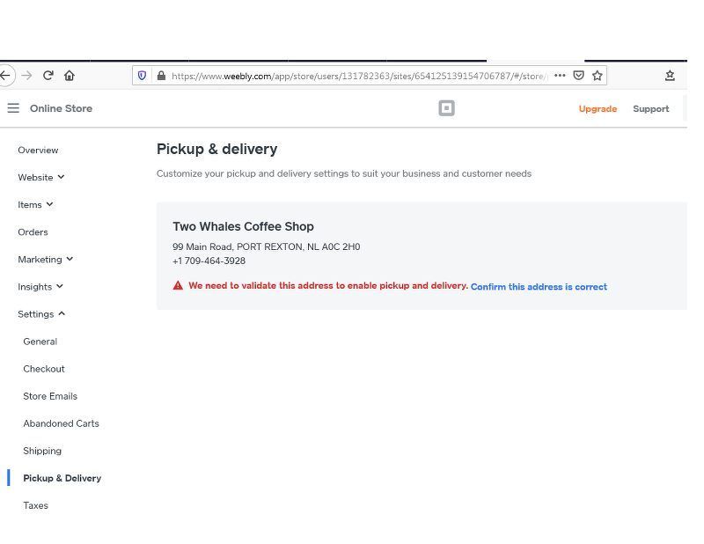Click the tracking protection shield icon
This screenshot has height=544, width=704.
pos(143,76)
